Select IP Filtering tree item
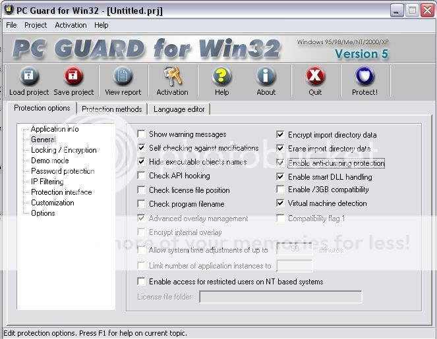This screenshot has width=437, height=339. (47, 182)
